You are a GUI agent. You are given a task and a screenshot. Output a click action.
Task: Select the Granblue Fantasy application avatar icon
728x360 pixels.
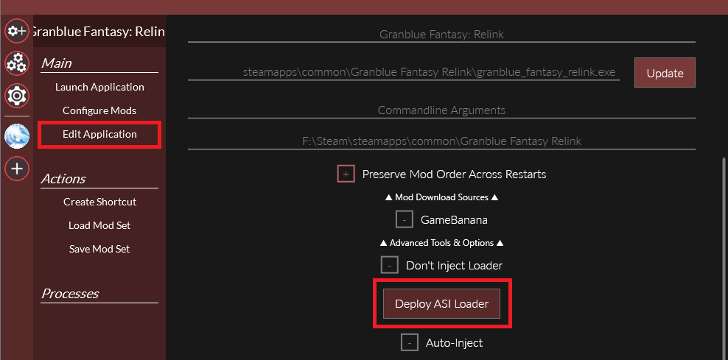(x=17, y=136)
